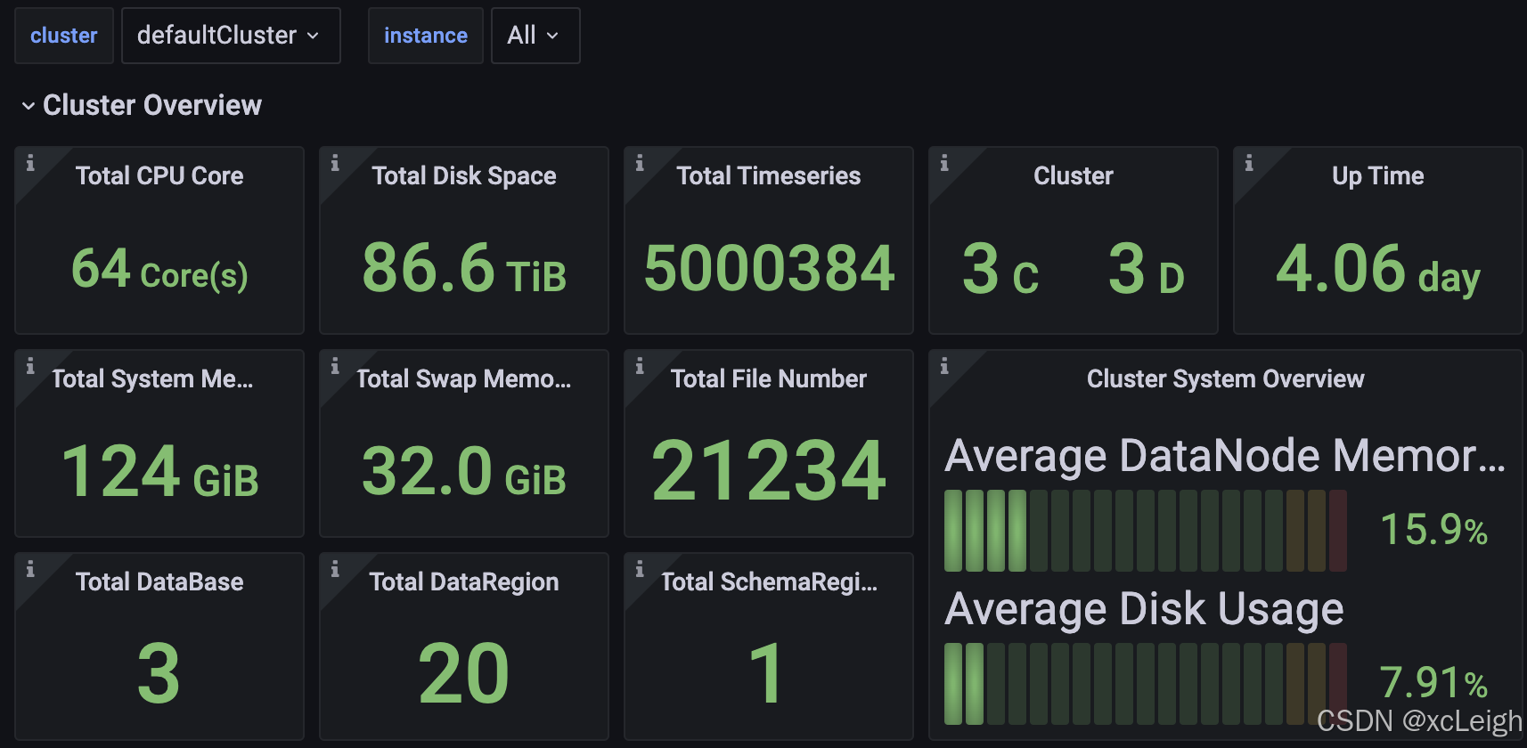Click the Average Disk Usage gauge bar
Image resolution: width=1527 pixels, height=748 pixels.
[1146, 684]
